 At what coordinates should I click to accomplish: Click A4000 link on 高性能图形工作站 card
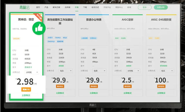[61, 66]
